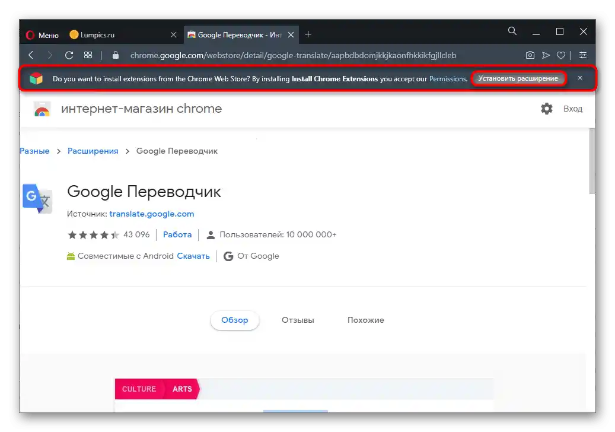Close the Google Переводчик tab

[291, 35]
